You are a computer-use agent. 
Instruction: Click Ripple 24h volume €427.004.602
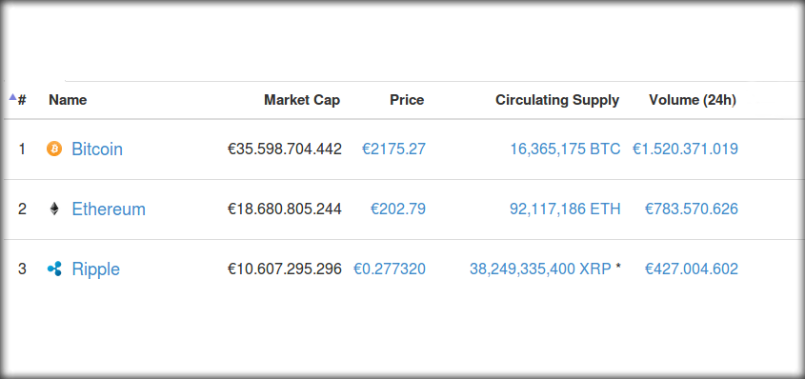tap(692, 269)
